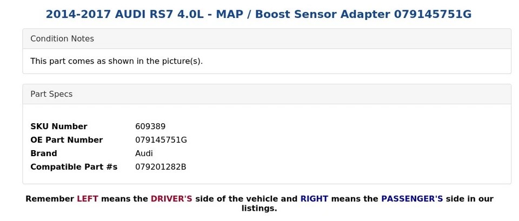Click the Audi RS7 listing title heading
The width and height of the screenshot is (519, 221).
[x=258, y=14]
